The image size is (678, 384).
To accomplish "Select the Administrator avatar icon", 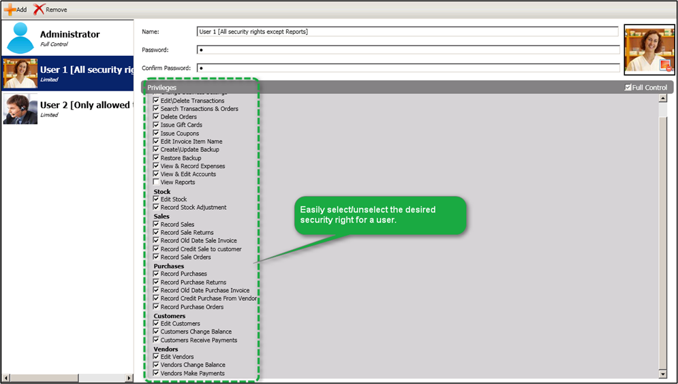I will point(20,38).
